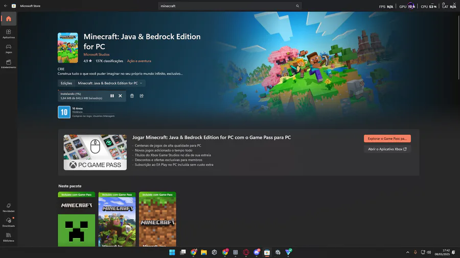This screenshot has width=460, height=258.
Task: Click Compras no Jogo rating details text
Action: 94,116
